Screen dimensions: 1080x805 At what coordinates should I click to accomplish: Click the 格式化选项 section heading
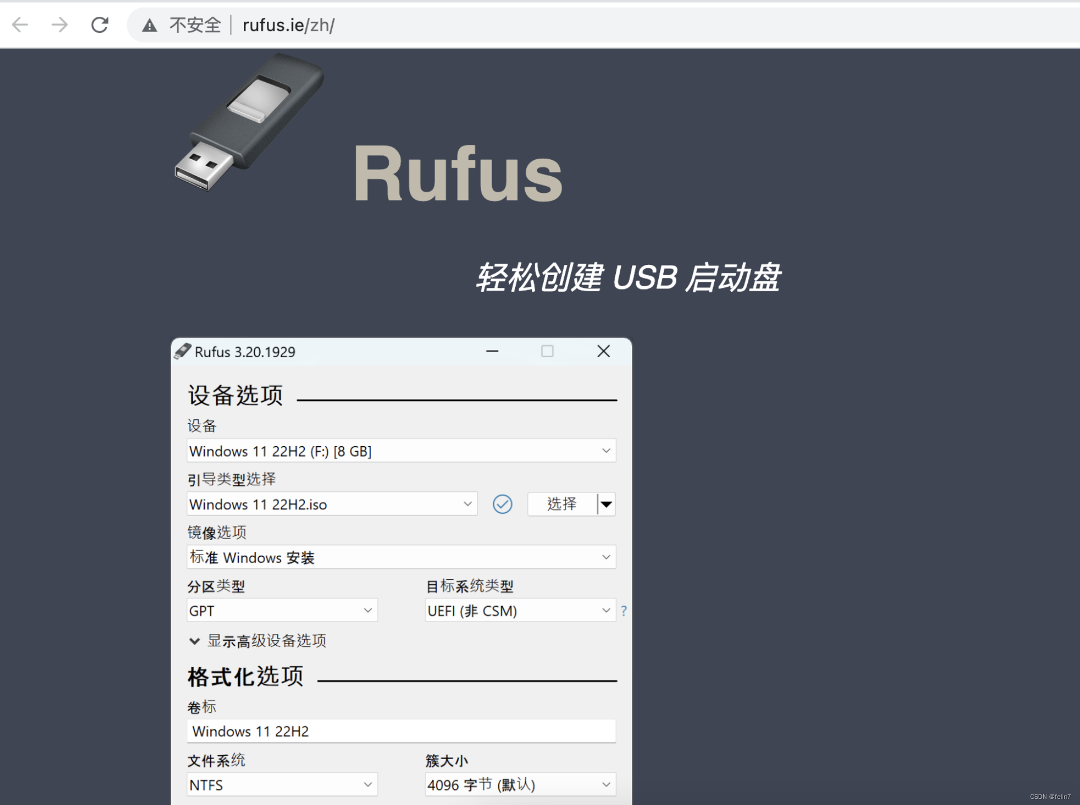pyautogui.click(x=246, y=676)
